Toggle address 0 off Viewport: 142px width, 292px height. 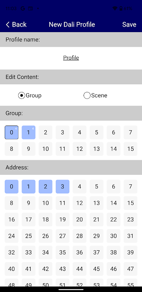[x=12, y=187]
